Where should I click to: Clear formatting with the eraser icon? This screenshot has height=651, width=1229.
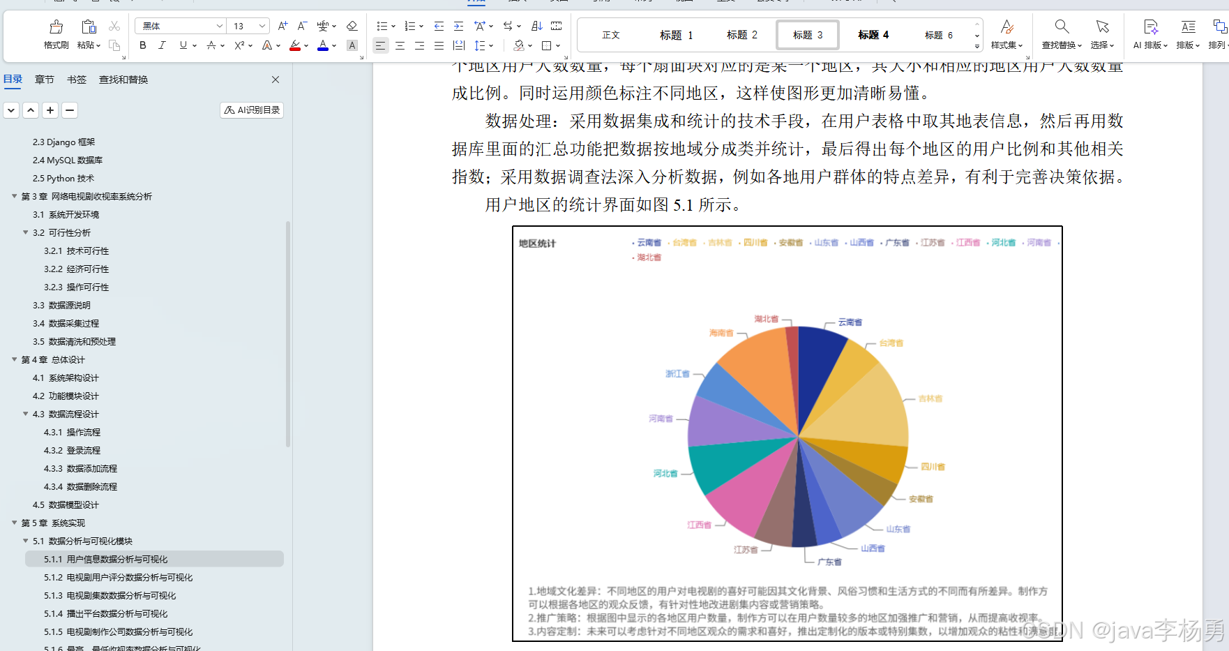point(352,26)
